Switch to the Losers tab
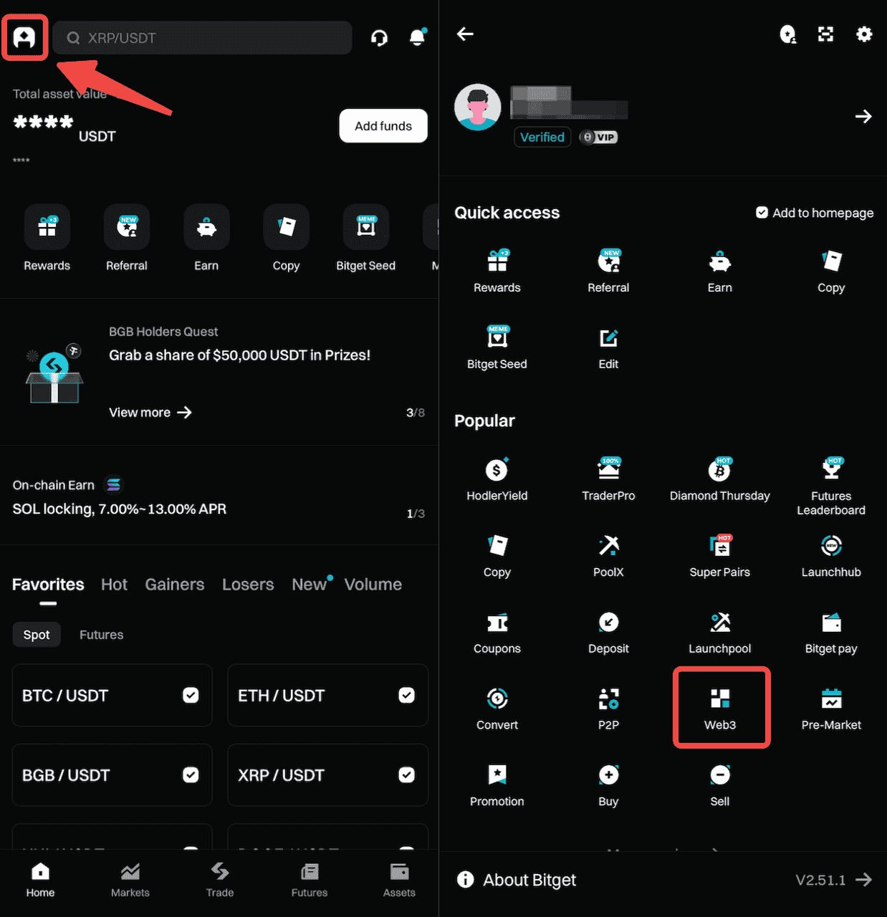 248,585
